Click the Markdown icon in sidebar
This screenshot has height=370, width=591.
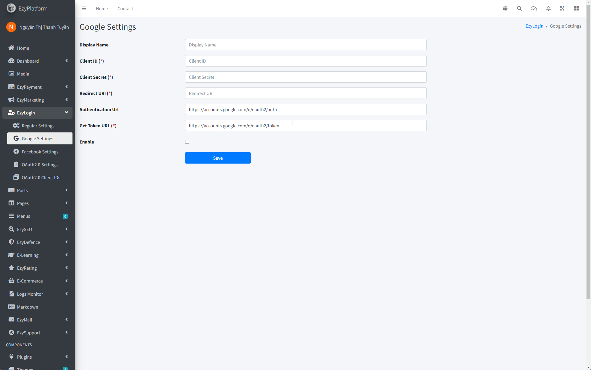[11, 307]
